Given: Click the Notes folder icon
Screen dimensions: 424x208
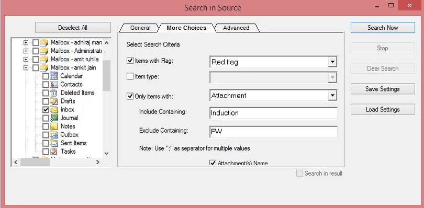Looking at the screenshot, I should 54,126.
